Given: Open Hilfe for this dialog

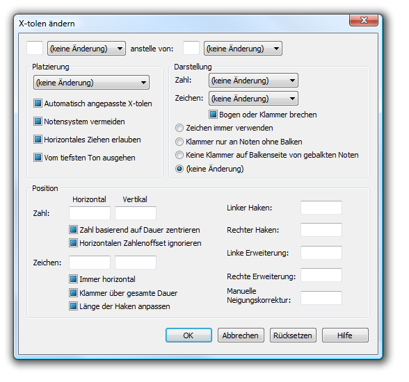Looking at the screenshot, I should point(345,335).
